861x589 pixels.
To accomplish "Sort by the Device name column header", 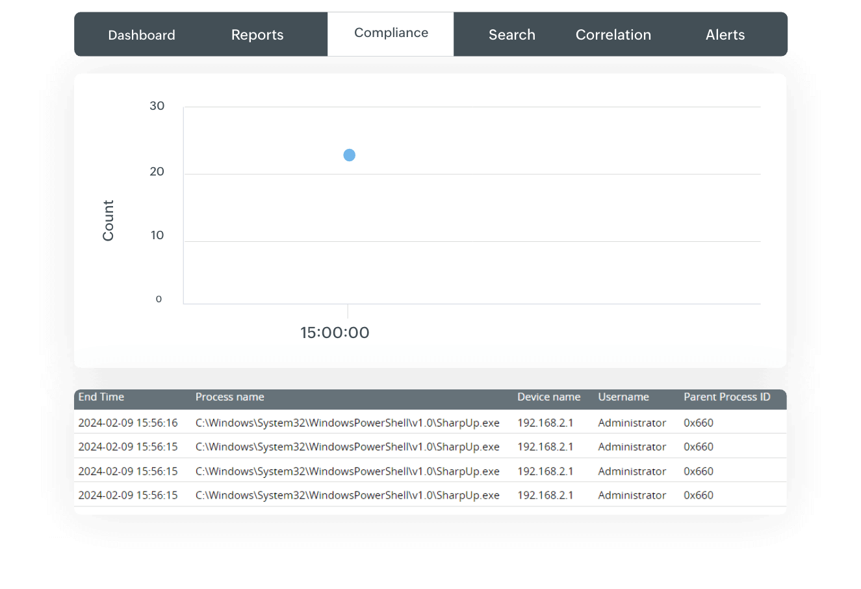I will pos(548,397).
